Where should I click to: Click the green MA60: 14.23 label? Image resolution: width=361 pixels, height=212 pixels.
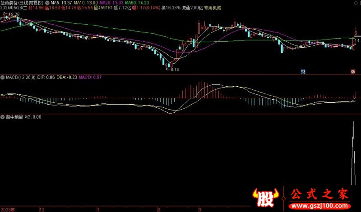point(137,2)
